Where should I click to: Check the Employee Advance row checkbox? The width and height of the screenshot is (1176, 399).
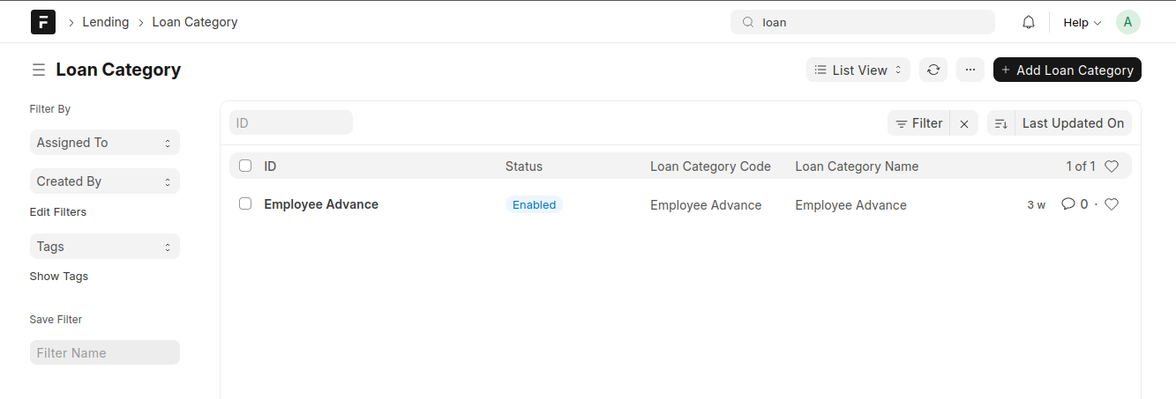(245, 203)
